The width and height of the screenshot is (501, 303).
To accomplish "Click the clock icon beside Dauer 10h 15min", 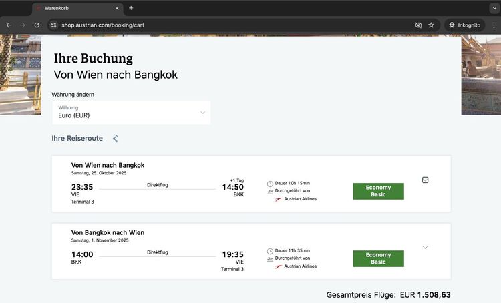I will tap(270, 184).
